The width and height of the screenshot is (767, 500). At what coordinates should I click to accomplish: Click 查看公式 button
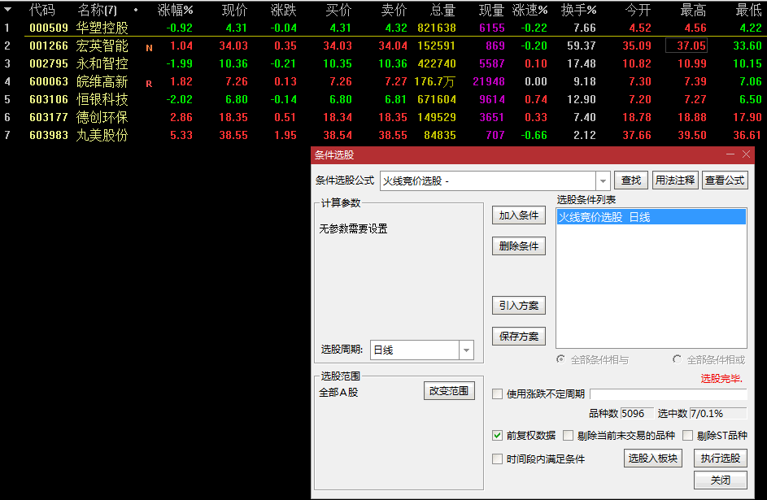[x=725, y=180]
